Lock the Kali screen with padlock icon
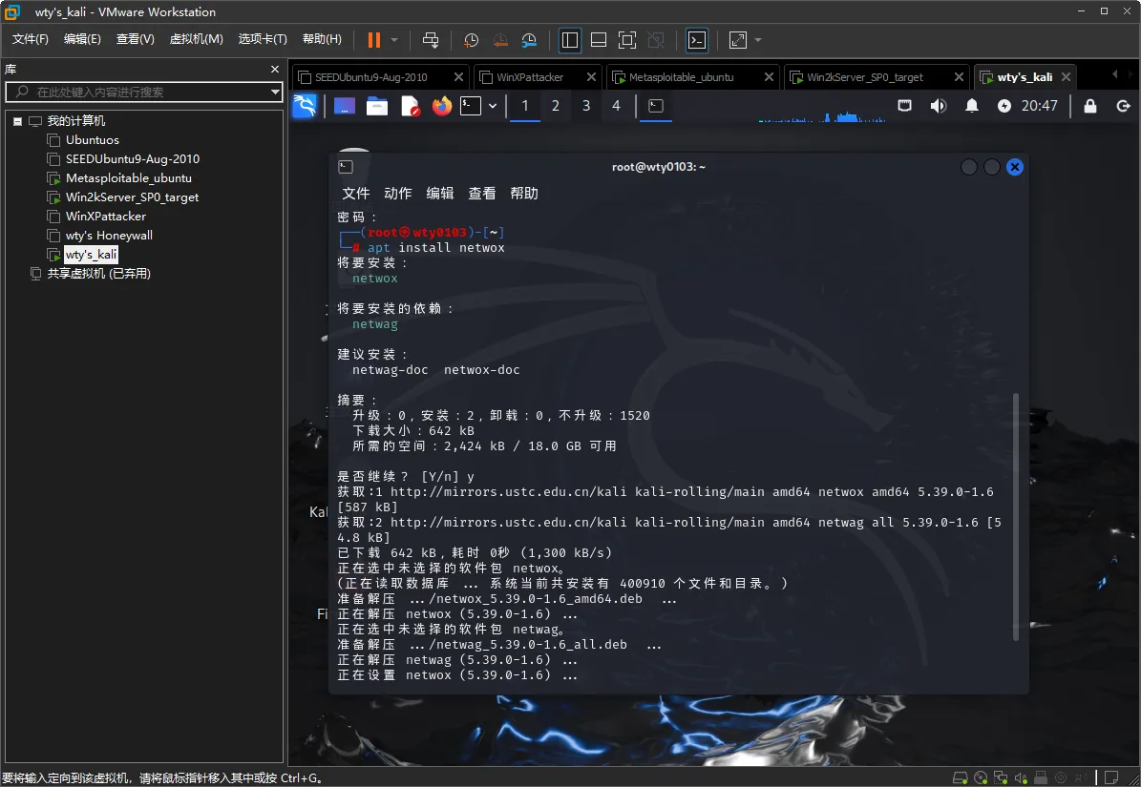Screen dimensions: 1141x787 pos(1090,106)
